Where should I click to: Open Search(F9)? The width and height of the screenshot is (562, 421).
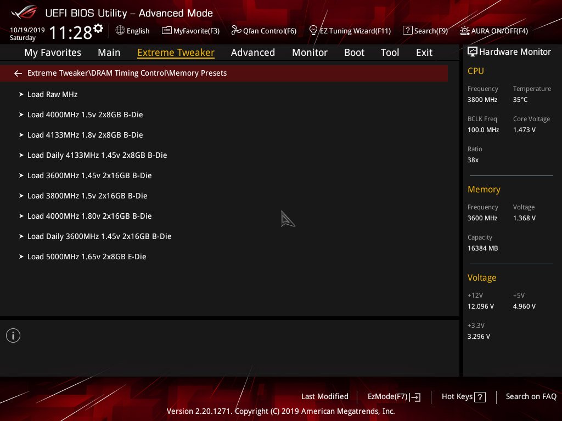[431, 31]
